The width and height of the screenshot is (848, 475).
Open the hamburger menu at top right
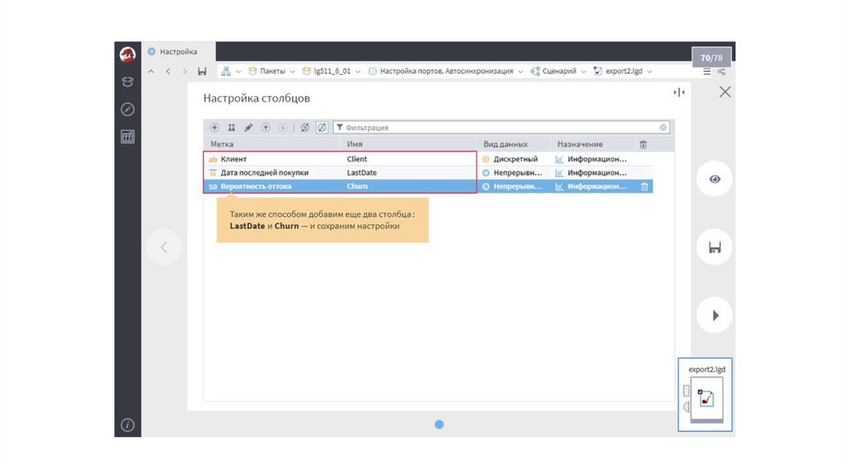click(707, 72)
